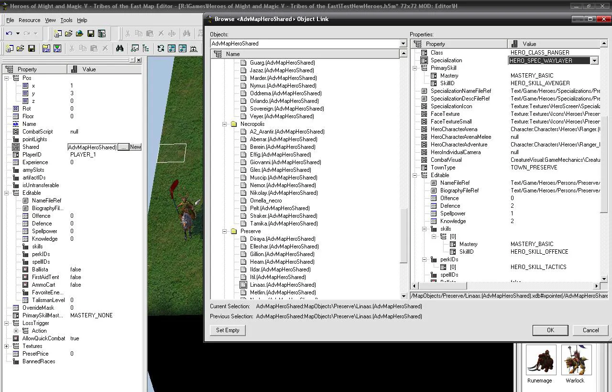Click the Set Empty button

(228, 330)
